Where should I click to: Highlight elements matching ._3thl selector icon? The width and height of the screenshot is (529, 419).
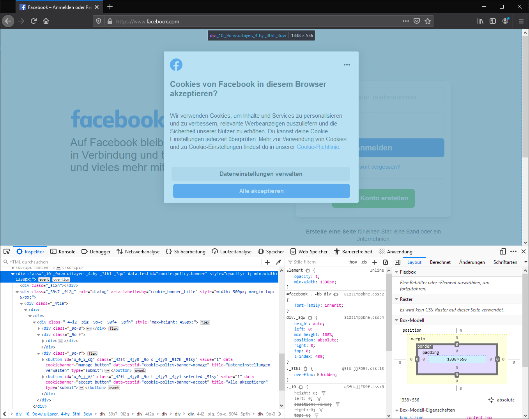click(x=306, y=369)
